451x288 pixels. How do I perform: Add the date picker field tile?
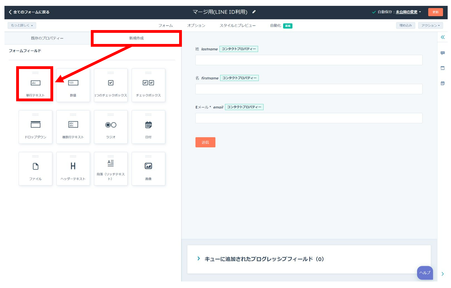tap(148, 127)
